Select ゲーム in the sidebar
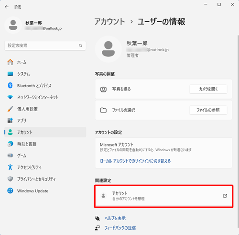 tap(45, 156)
